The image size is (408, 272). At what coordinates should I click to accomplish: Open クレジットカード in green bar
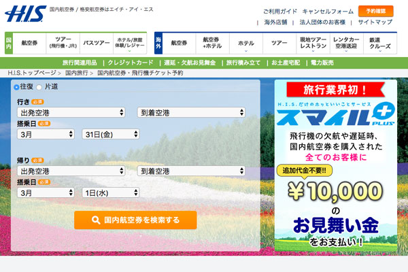(x=131, y=63)
